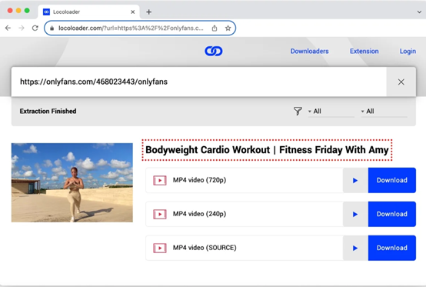Download the MP4 SOURCE video
Image resolution: width=426 pixels, height=287 pixels.
(391, 248)
